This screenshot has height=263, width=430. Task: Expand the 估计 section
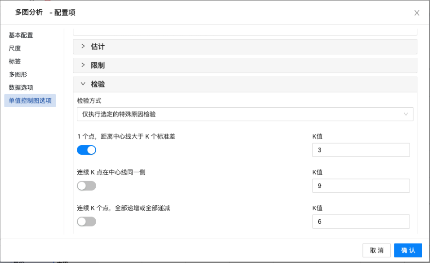click(x=98, y=47)
